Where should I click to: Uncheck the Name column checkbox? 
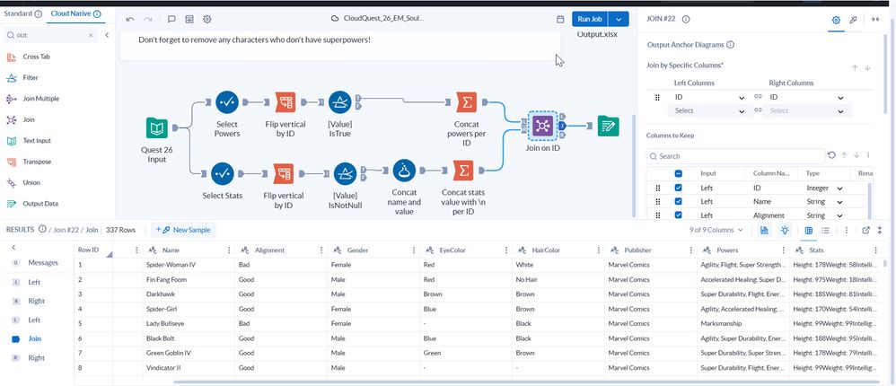[x=678, y=202]
